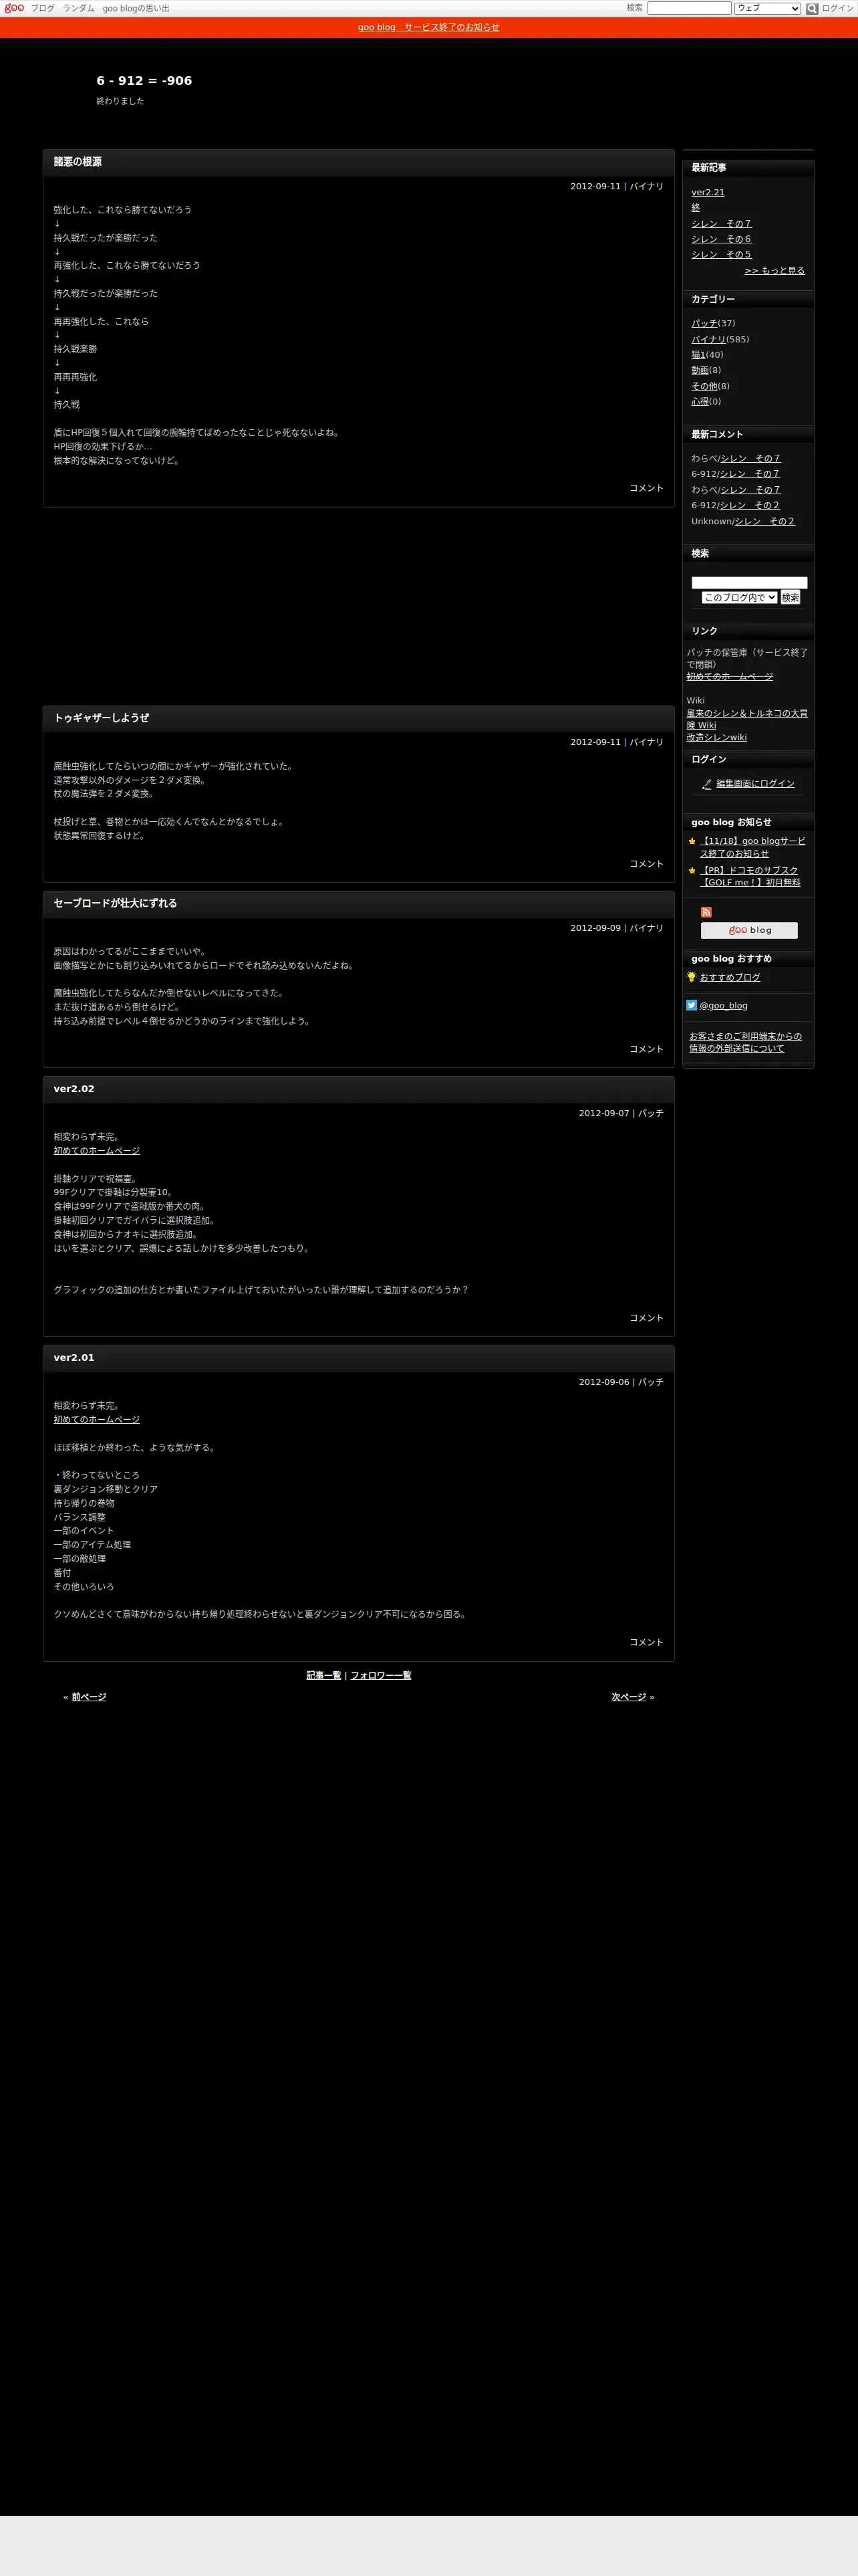Click ログイン in the top bar
Viewport: 858px width, 2576px height.
[x=838, y=8]
